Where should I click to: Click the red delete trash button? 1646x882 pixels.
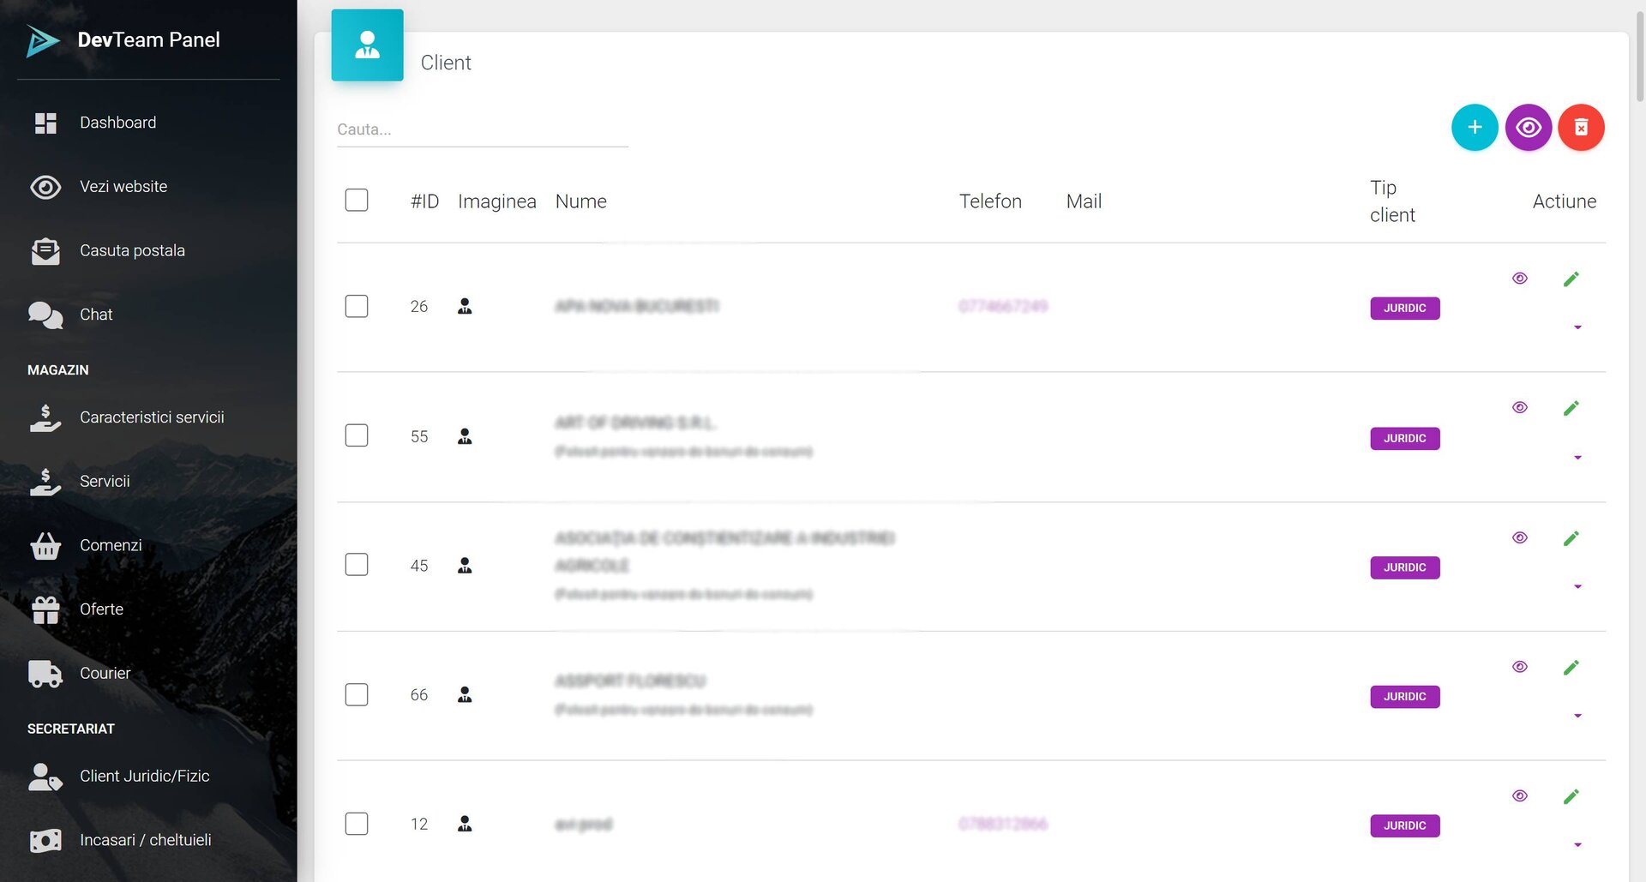[1581, 128]
